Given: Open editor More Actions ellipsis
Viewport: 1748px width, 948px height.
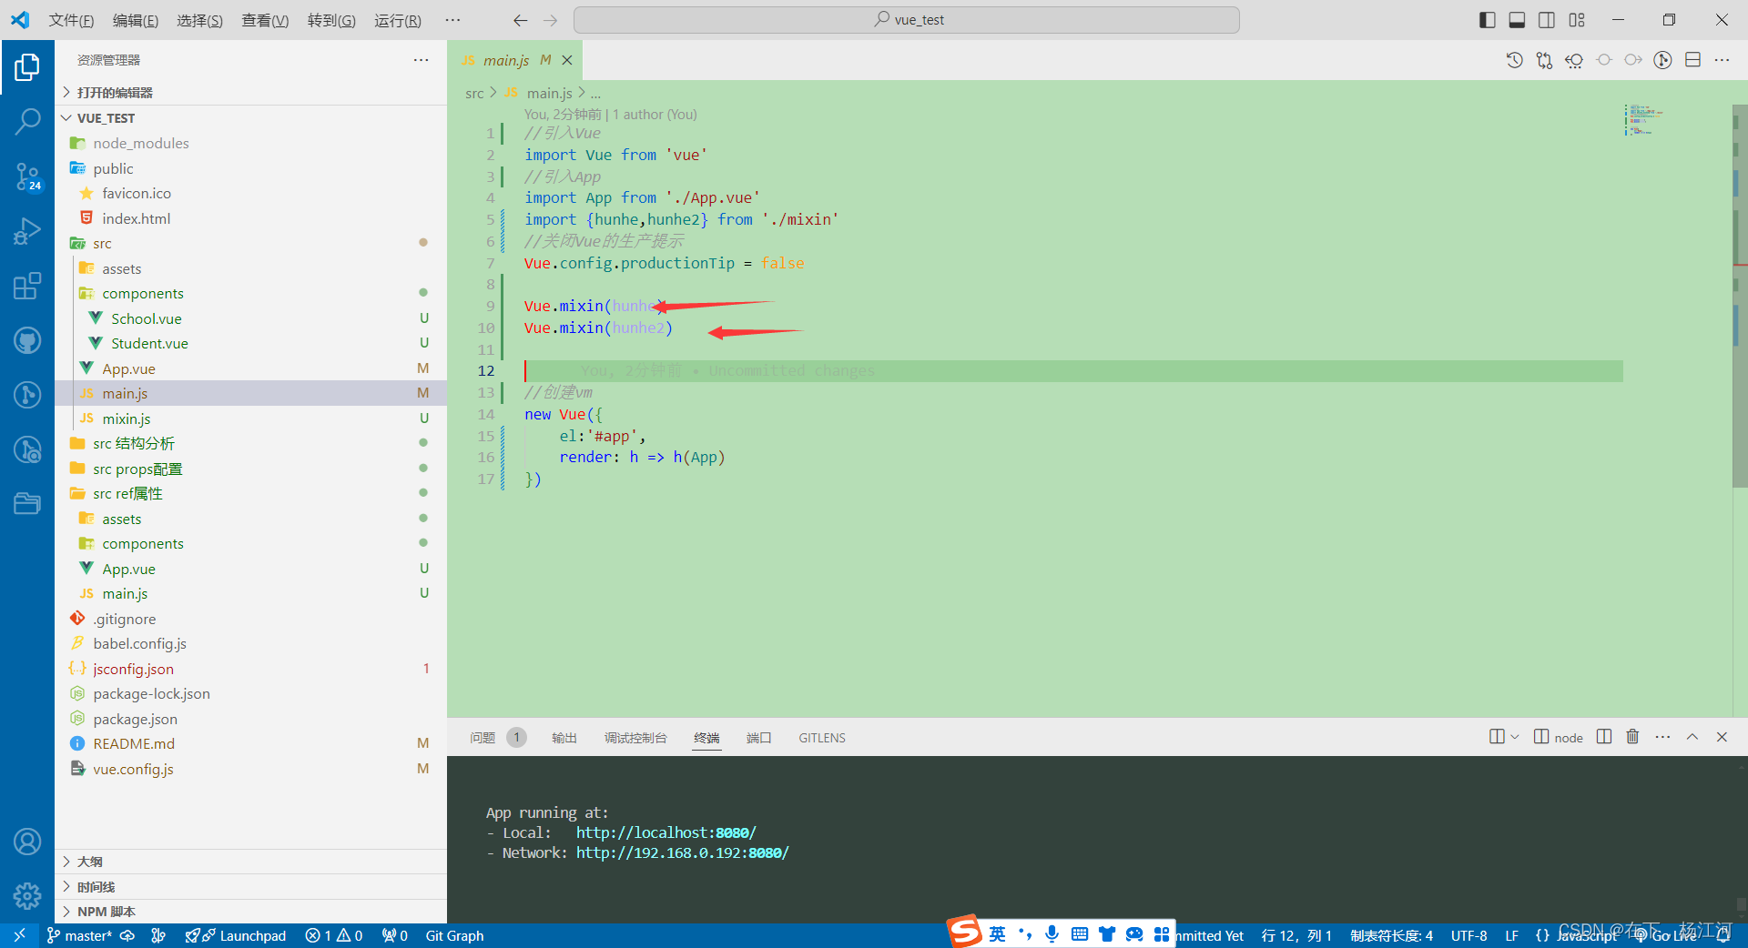Looking at the screenshot, I should [1722, 60].
